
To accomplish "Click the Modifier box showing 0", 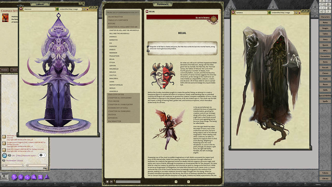I will pos(4,177).
